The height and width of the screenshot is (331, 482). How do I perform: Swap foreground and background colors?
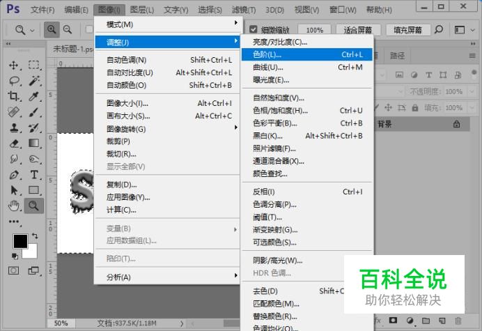[35, 236]
